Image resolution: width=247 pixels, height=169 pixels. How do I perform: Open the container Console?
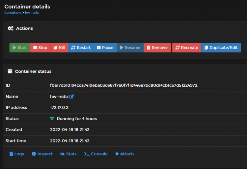point(96,154)
